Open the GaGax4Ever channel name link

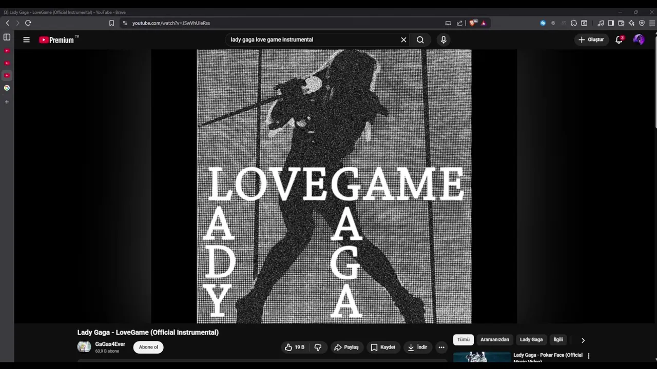[110, 344]
